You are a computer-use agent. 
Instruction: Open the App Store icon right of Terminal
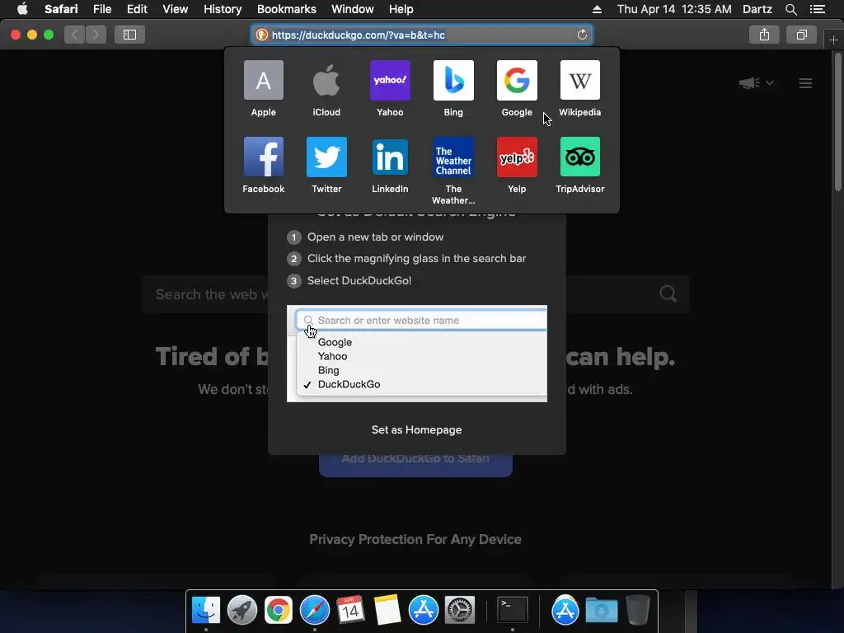click(x=565, y=611)
